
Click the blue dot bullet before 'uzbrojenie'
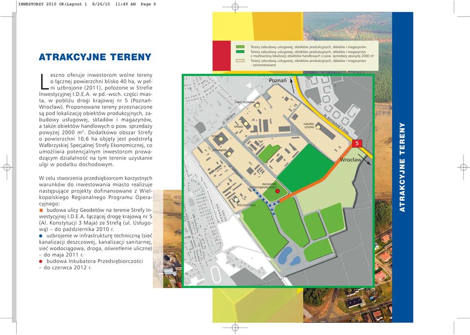(x=41, y=236)
